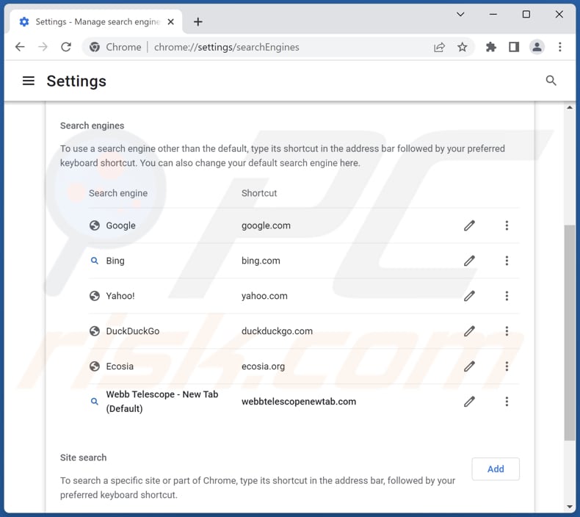The image size is (580, 517).
Task: Toggle the browser side panel
Action: [x=514, y=47]
